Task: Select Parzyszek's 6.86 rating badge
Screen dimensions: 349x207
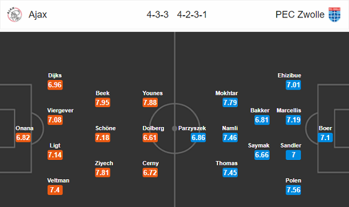Action: click(x=198, y=137)
